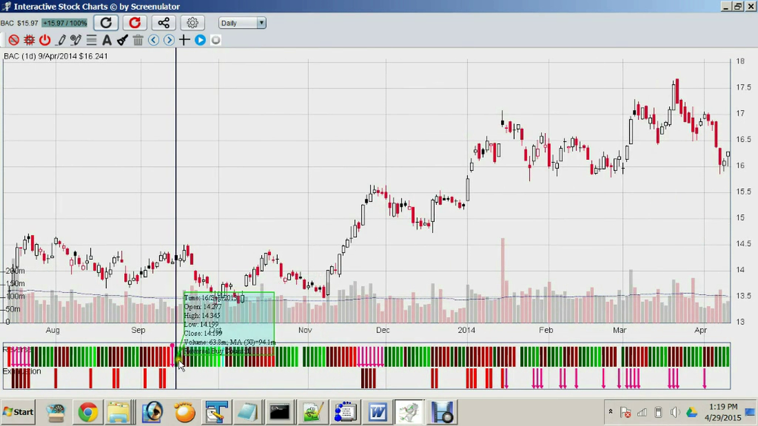758x426 pixels.
Task: Open the settings gear icon
Action: click(192, 22)
